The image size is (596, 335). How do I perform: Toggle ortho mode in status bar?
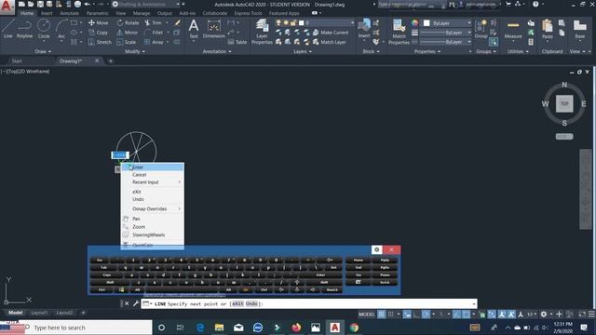click(416, 315)
